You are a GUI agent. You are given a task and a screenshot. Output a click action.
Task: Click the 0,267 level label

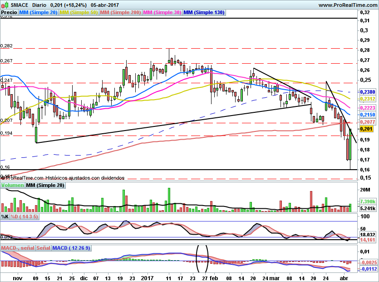[6, 61]
